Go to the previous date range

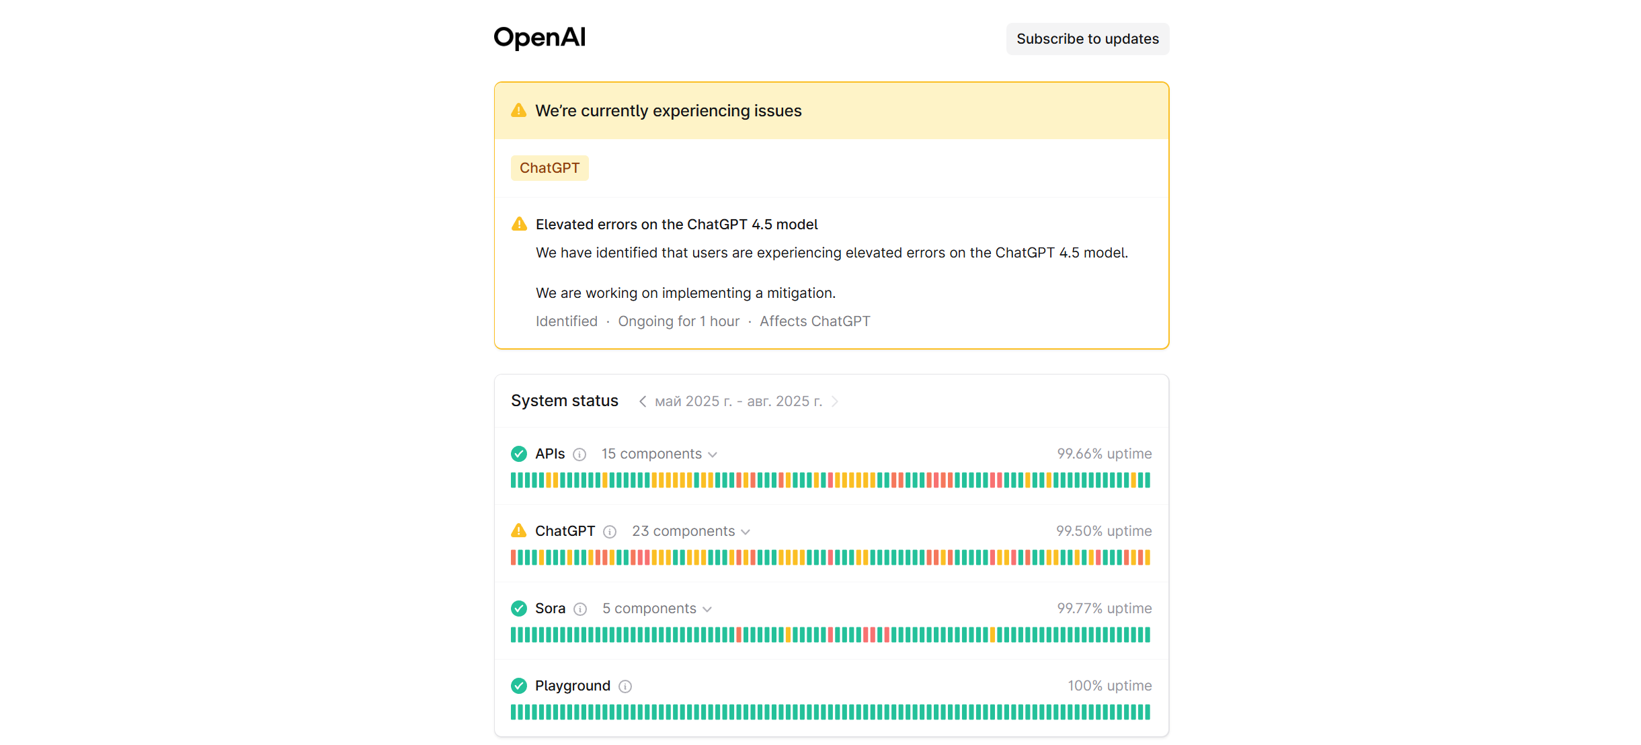643,401
